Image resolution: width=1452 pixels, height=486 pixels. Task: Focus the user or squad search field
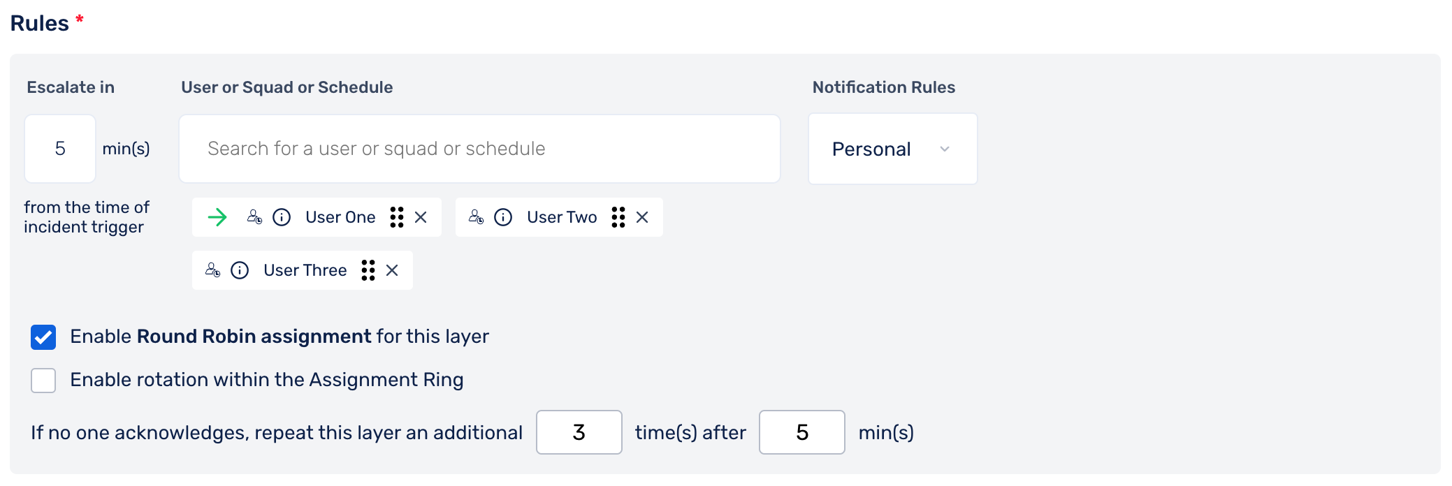[x=479, y=149]
